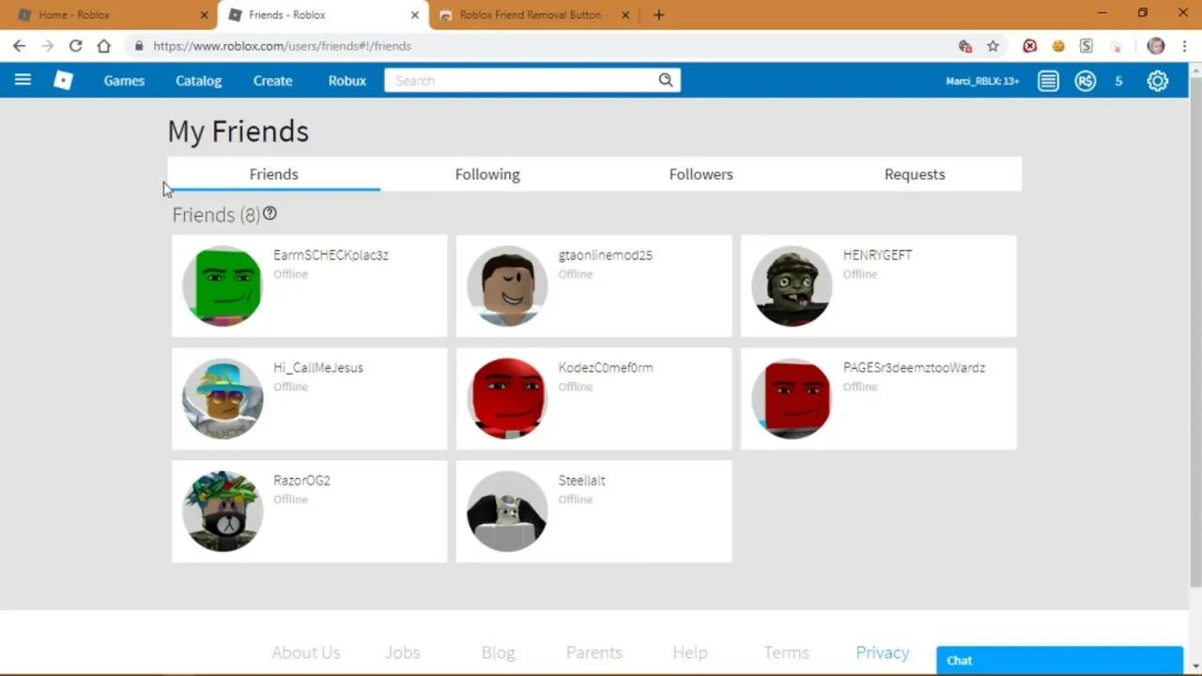
Task: Click the HENRYGEFT username
Action: (877, 254)
